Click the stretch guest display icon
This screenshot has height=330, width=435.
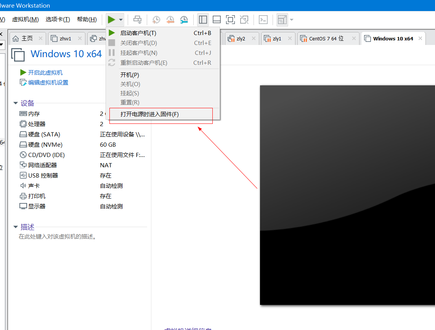click(x=282, y=20)
